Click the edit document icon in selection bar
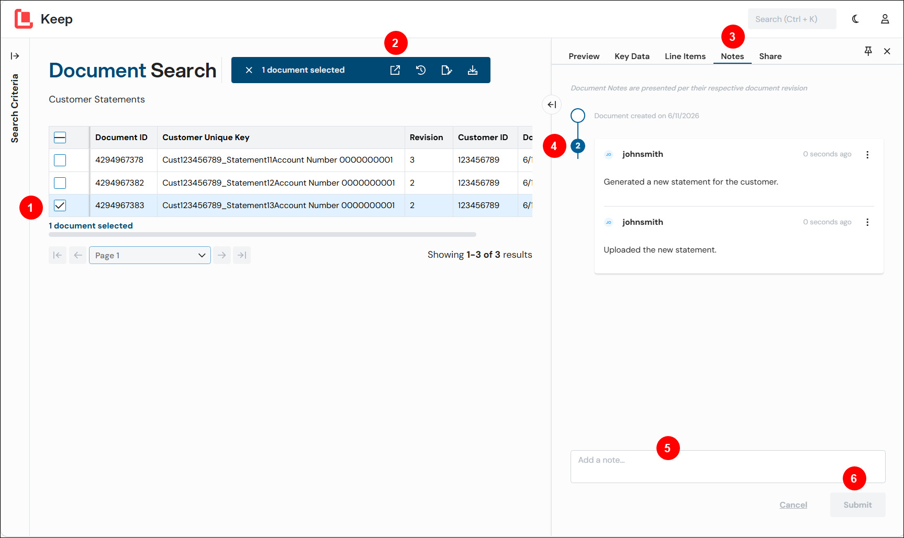The height and width of the screenshot is (538, 904). (x=447, y=70)
